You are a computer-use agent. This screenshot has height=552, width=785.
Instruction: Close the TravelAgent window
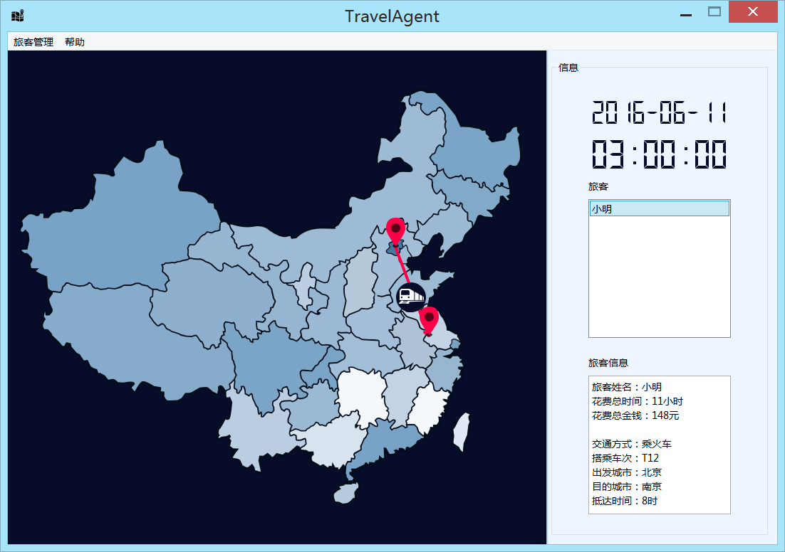(x=752, y=12)
